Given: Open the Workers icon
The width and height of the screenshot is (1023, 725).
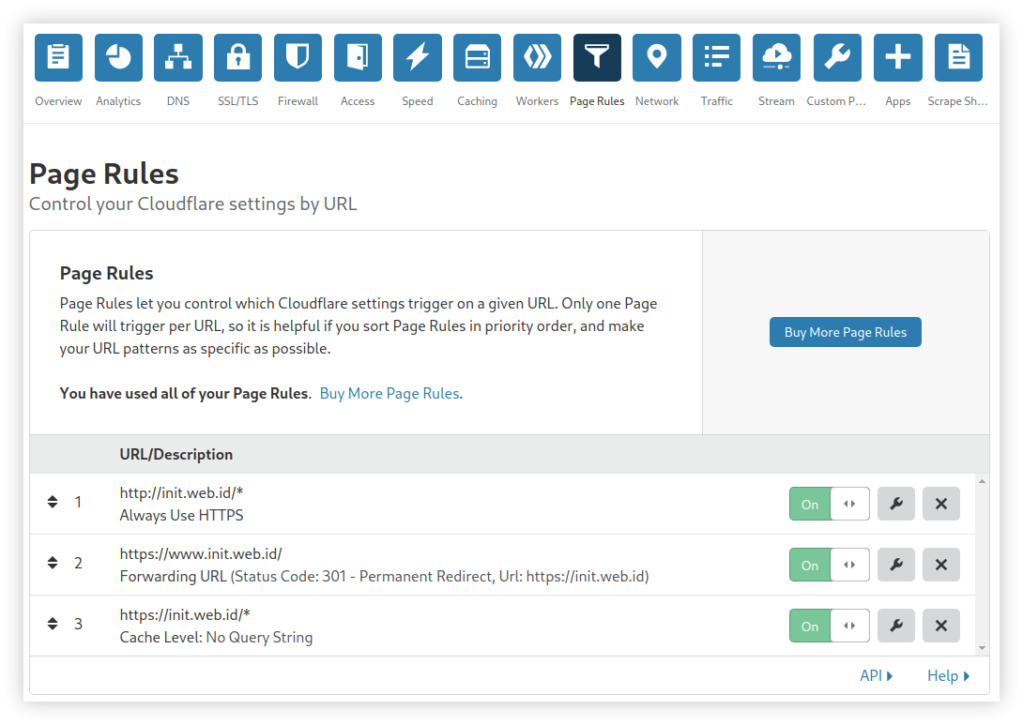Looking at the screenshot, I should coord(537,58).
